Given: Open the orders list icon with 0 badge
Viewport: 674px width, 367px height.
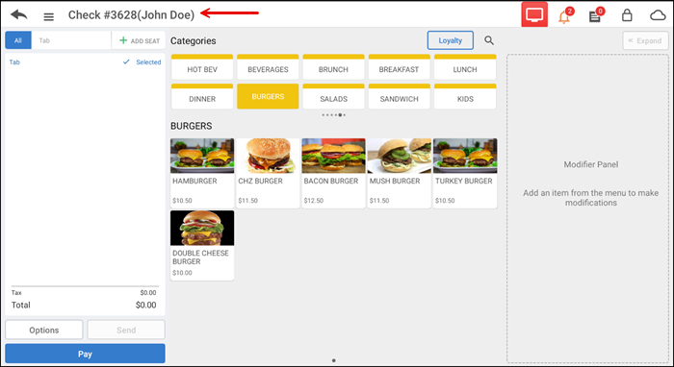Looking at the screenshot, I should tap(596, 15).
